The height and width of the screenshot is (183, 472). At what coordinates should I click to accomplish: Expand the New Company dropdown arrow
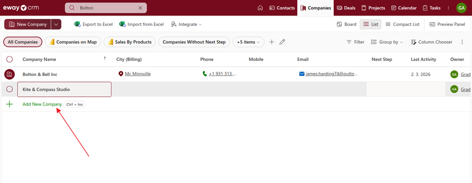coord(56,25)
